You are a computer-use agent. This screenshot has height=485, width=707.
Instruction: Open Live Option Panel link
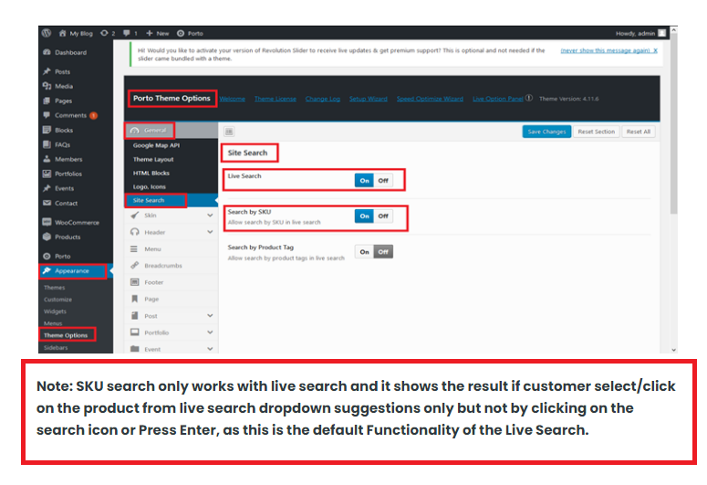[x=498, y=99]
